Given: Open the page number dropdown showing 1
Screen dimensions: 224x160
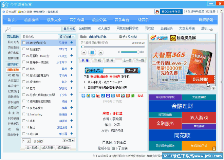Looking at the screenshot, I should pos(26,141).
